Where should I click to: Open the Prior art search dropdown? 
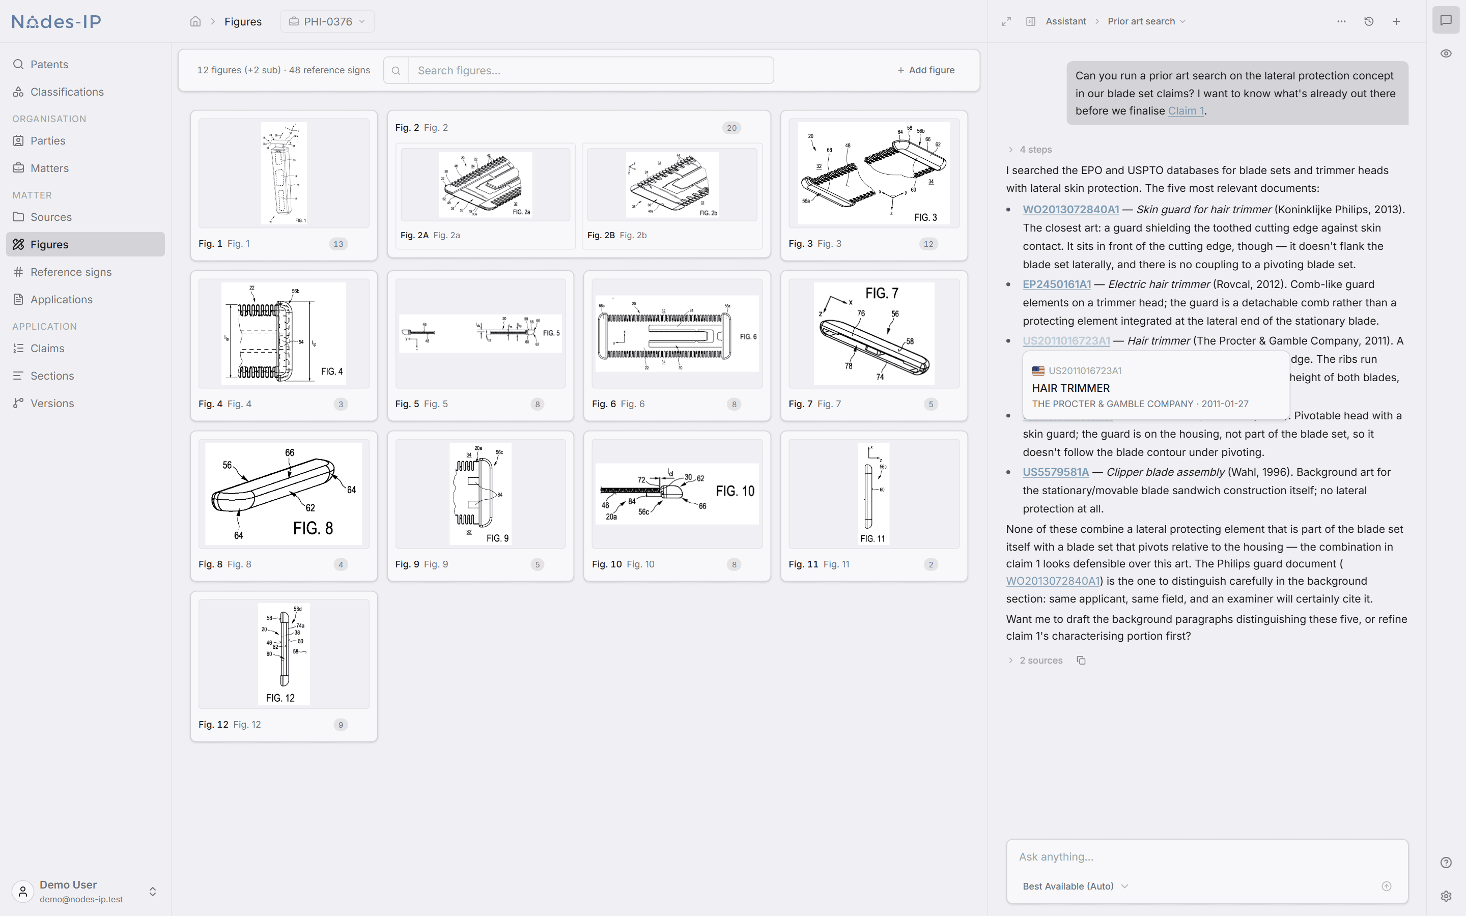[x=1147, y=21]
